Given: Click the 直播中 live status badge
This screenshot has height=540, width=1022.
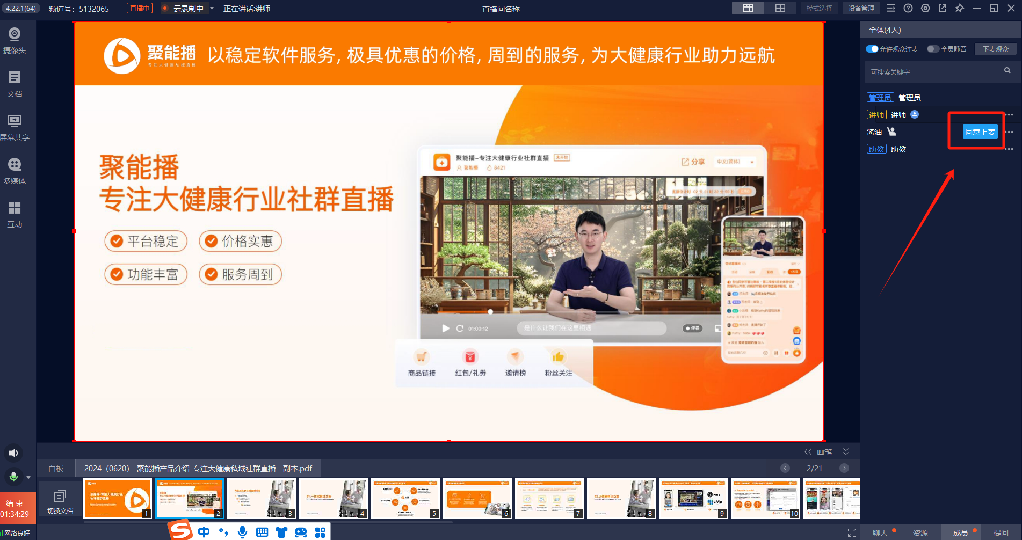Looking at the screenshot, I should point(140,9).
